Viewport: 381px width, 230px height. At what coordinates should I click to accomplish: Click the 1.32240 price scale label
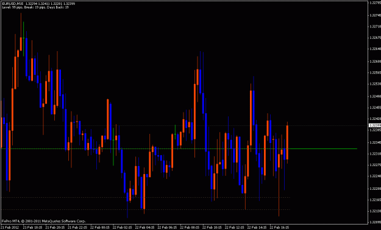[x=375, y=176]
